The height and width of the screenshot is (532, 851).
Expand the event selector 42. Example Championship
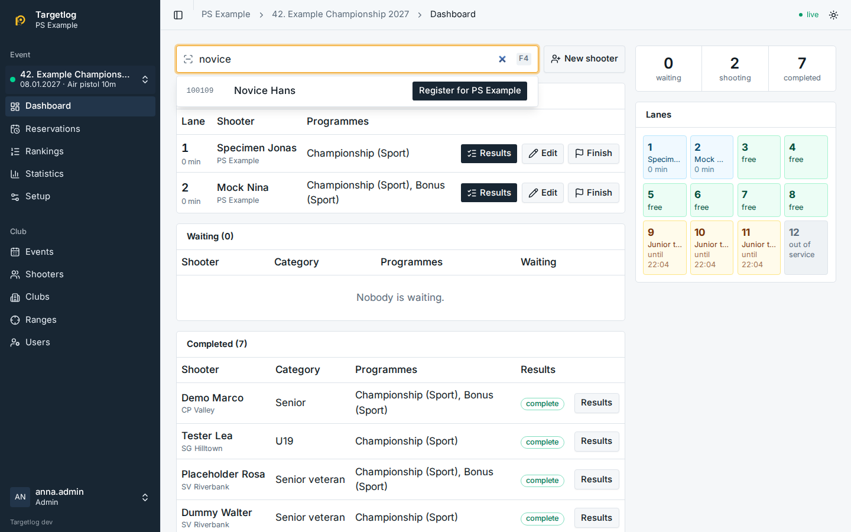[80, 79]
